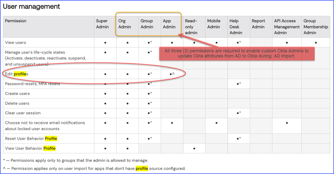Click the asterisk footnote about managed groups
The height and width of the screenshot is (174, 334).
[x=76, y=161]
